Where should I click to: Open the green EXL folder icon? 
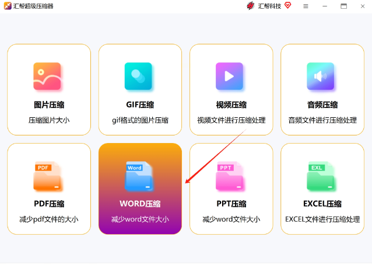[x=321, y=176]
